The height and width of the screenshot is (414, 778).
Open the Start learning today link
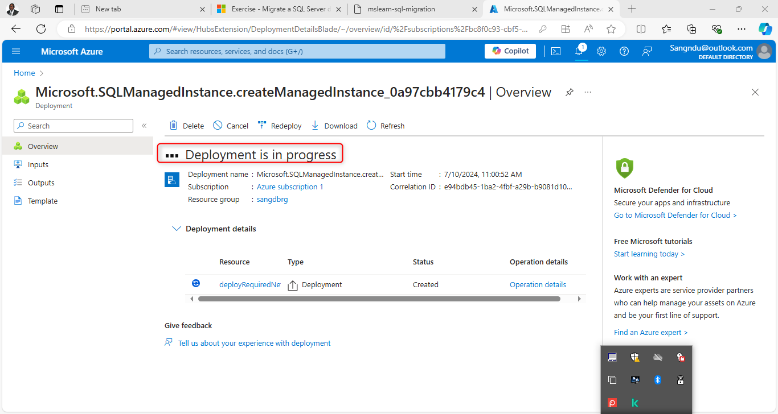tap(649, 254)
